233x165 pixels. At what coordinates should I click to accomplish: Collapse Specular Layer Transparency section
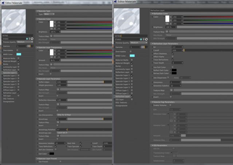[38, 47]
